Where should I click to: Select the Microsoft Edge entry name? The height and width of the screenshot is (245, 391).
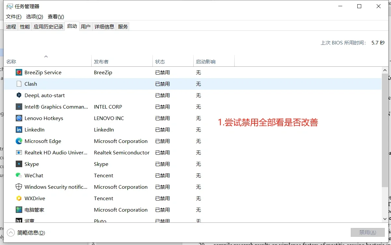(x=43, y=141)
